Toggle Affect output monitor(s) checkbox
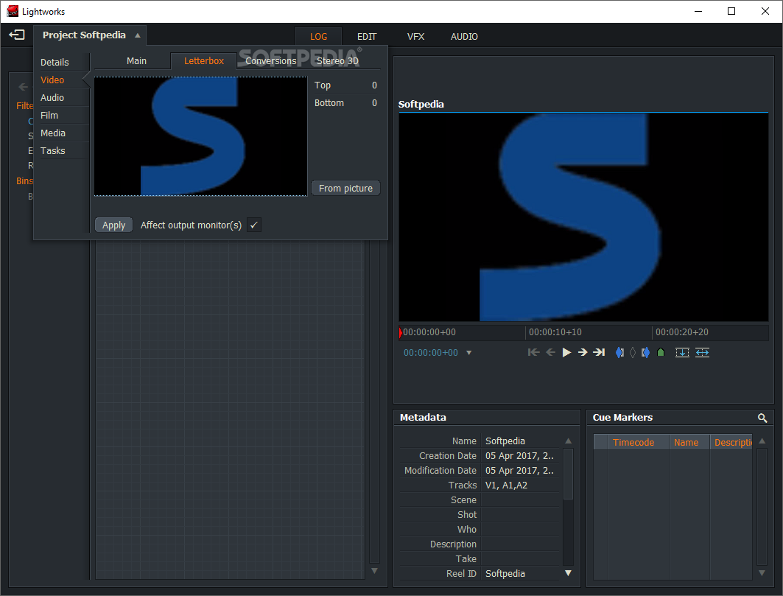The width and height of the screenshot is (783, 596). coord(253,225)
